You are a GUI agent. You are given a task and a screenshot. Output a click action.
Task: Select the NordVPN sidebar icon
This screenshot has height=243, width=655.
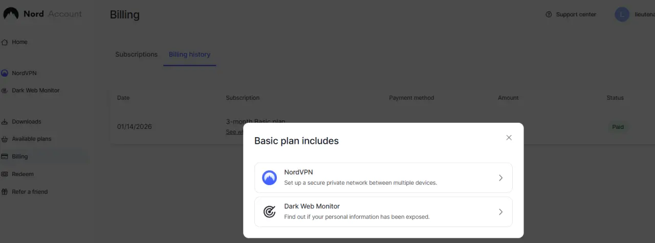click(5, 73)
